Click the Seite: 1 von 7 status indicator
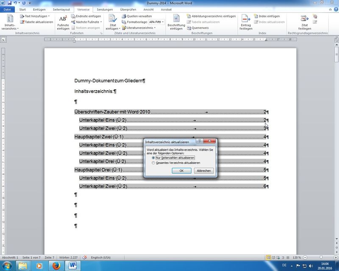Image resolution: width=339 pixels, height=271 pixels. pyautogui.click(x=31, y=257)
